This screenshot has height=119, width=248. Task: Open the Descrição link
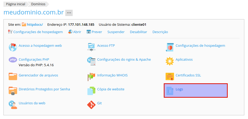coord(160,32)
